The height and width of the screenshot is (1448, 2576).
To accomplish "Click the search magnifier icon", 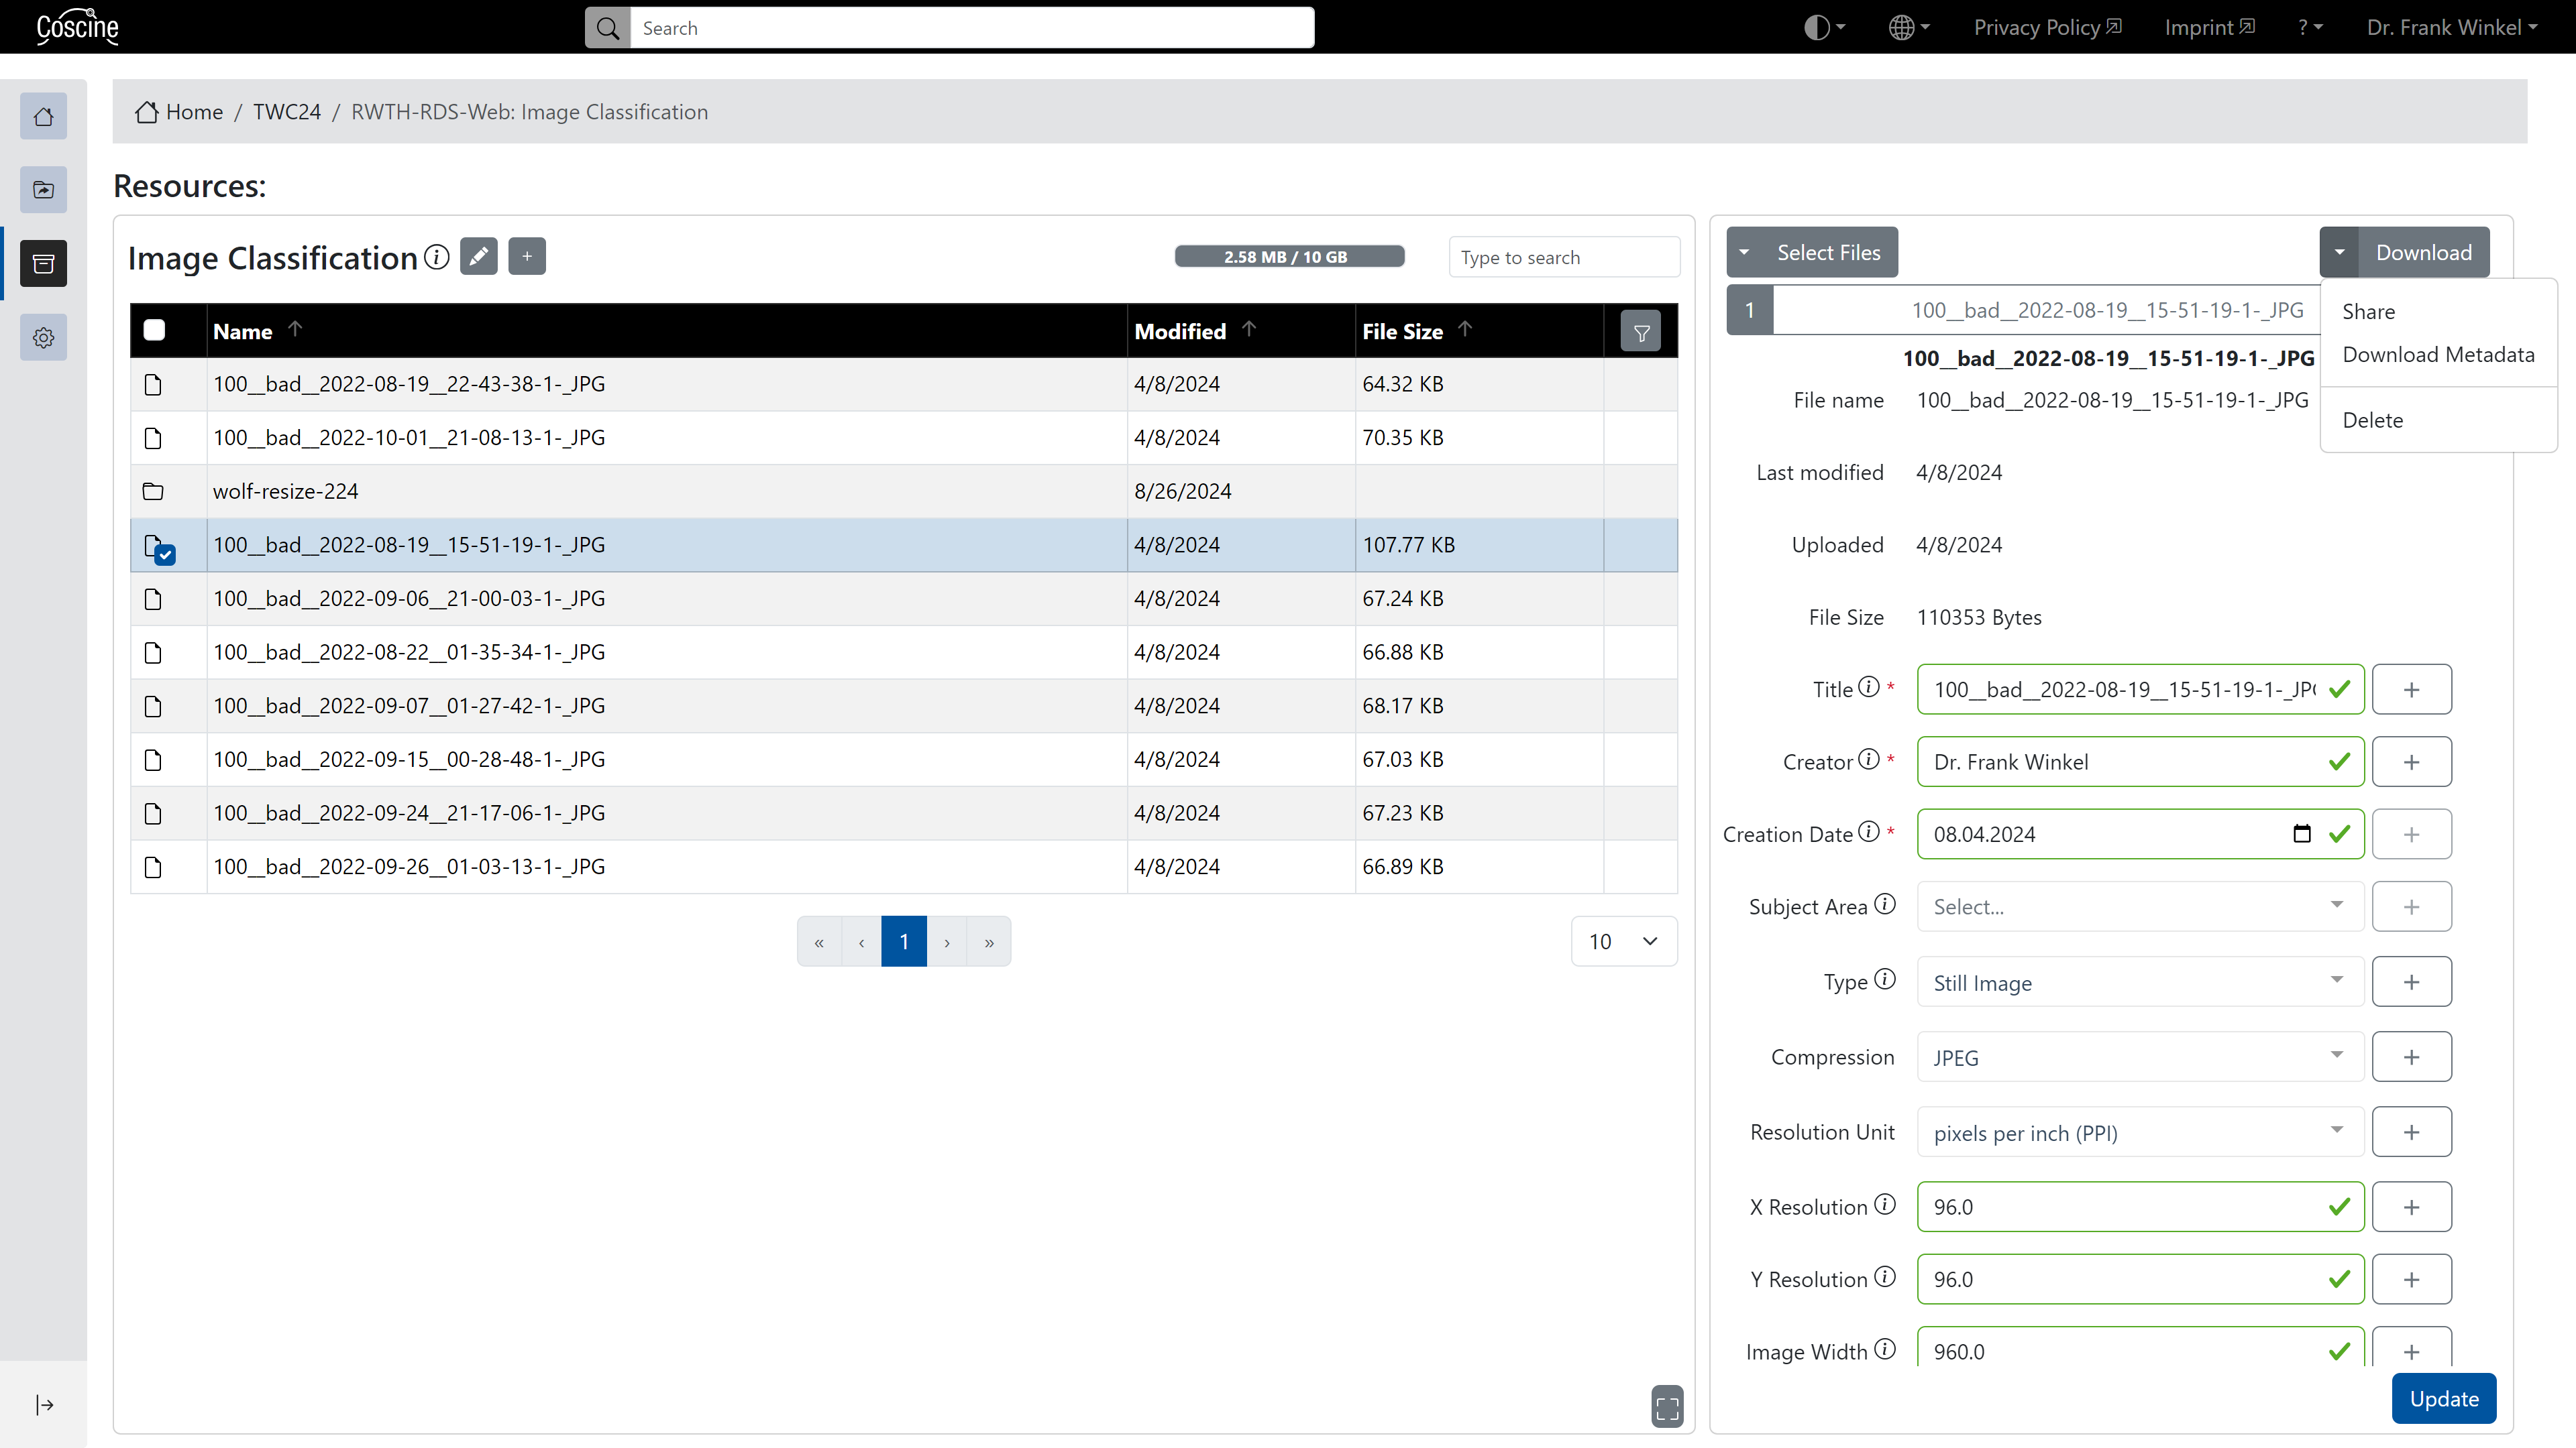I will point(608,28).
